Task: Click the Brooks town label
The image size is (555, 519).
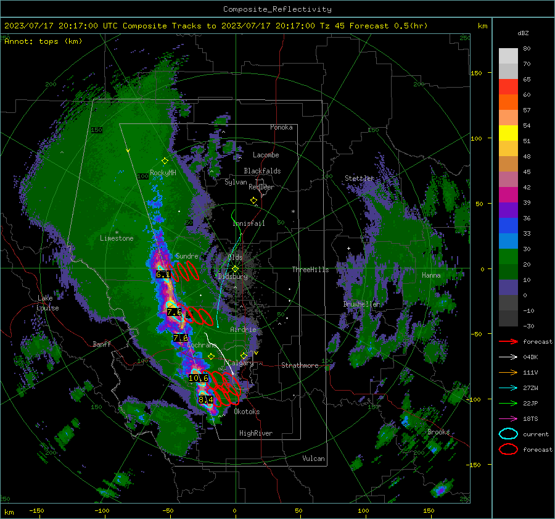Action: tap(438, 432)
